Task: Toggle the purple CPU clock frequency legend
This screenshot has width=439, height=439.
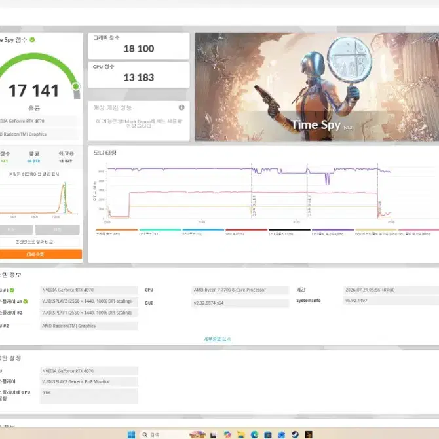Action: [333, 232]
